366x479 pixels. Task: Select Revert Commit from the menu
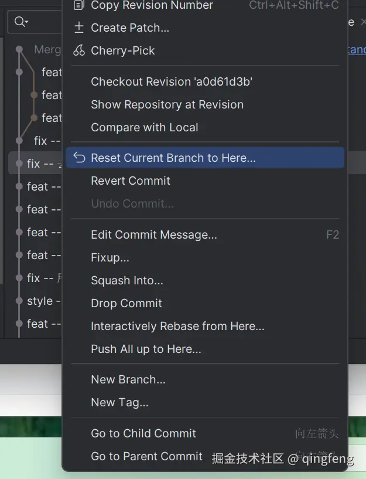(x=131, y=181)
